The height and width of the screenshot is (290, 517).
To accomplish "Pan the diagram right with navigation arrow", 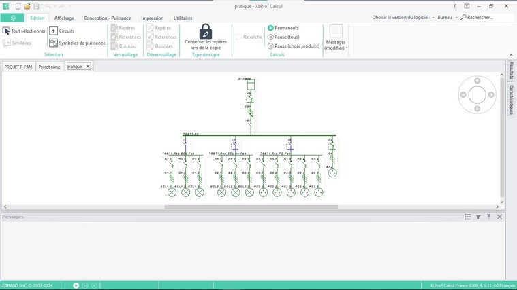I will [491, 94].
